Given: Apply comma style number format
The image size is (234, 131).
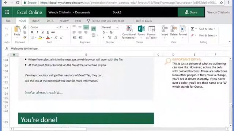Looking at the screenshot, I should (104, 37).
